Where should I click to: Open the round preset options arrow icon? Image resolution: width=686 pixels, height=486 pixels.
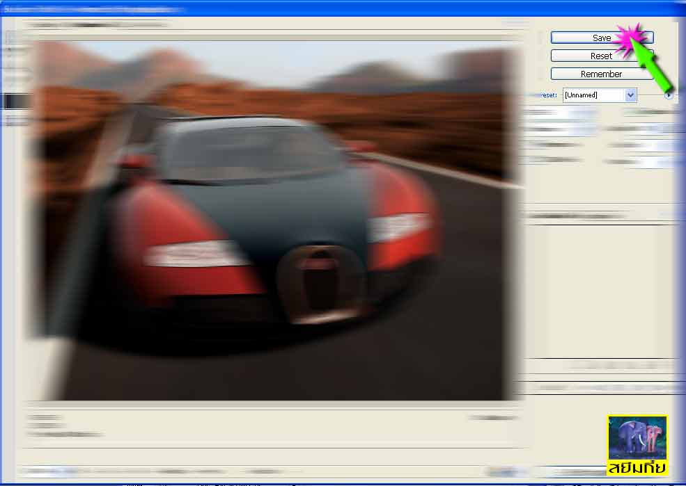[669, 95]
